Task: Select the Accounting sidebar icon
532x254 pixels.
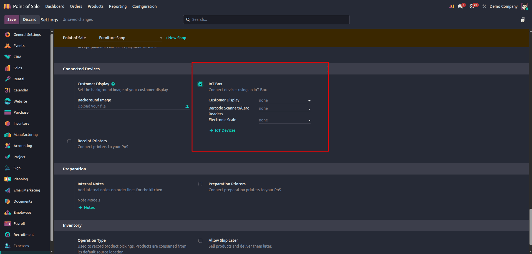Action: [x=8, y=146]
